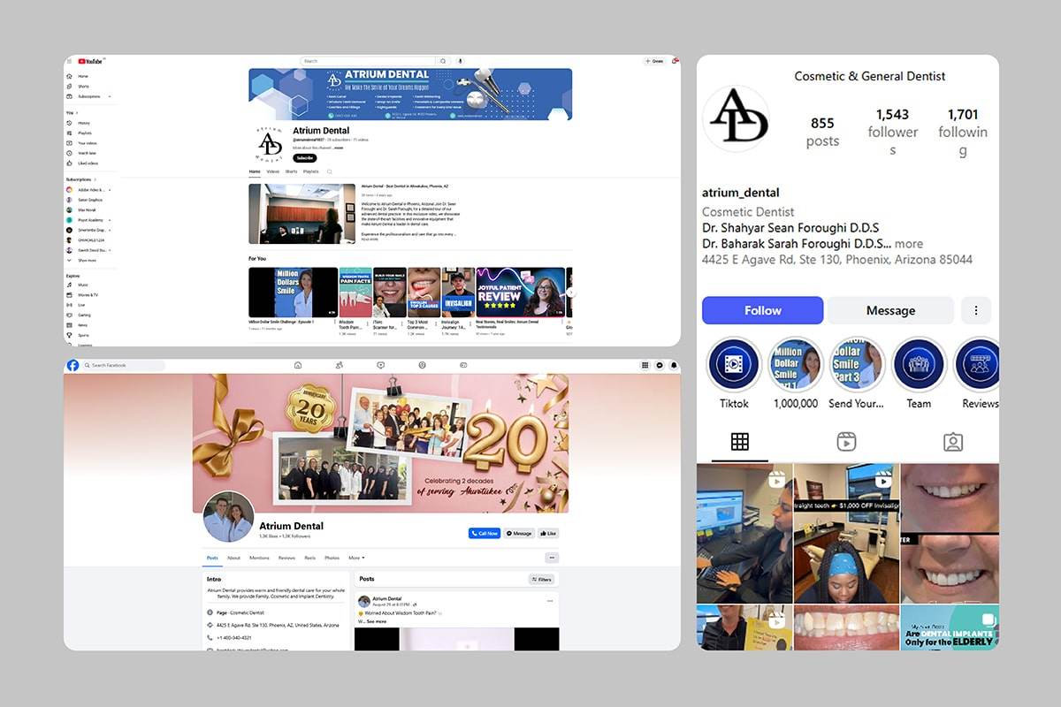Screen dimensions: 1061x707
Task: Open Facebook Messenger icon in top bar
Action: click(x=660, y=365)
